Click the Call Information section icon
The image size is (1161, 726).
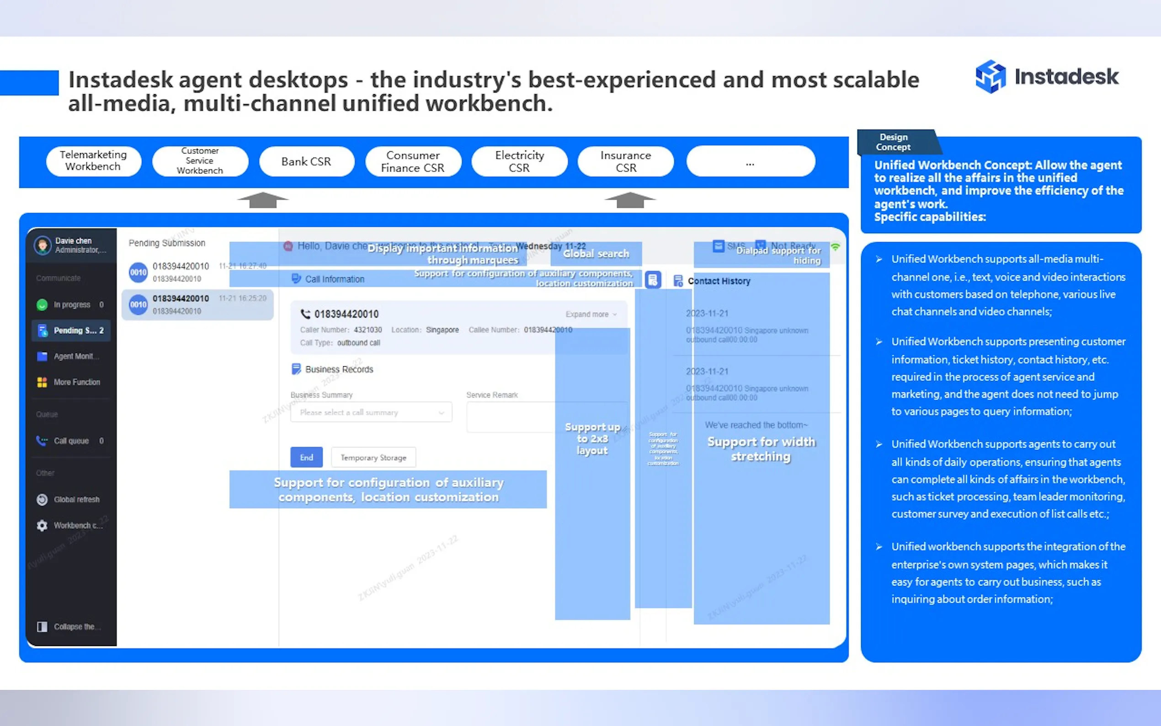[x=296, y=278]
